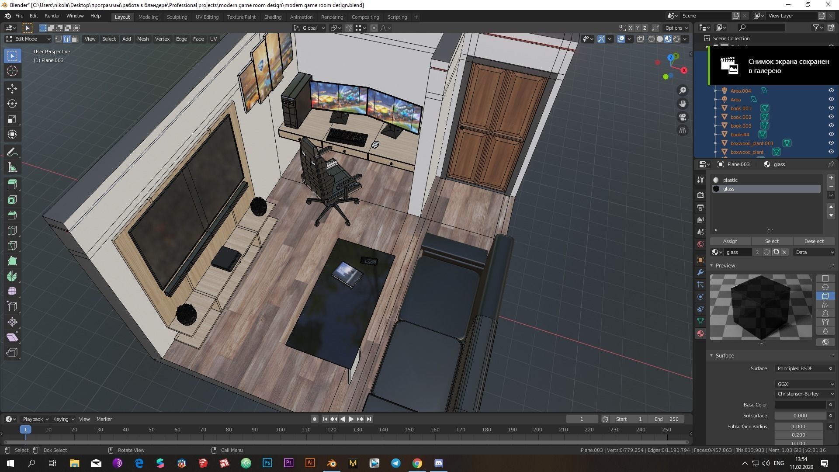Choose the Extrude Region tool
Image resolution: width=839 pixels, height=472 pixels.
(12, 184)
